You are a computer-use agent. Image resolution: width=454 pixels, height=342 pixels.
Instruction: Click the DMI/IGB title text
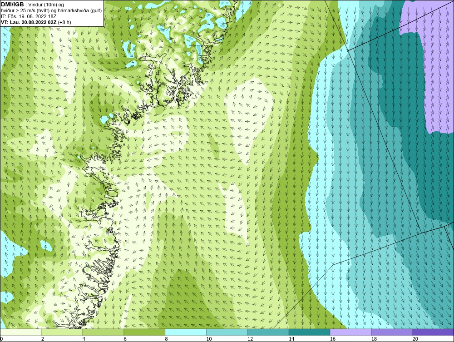pyautogui.click(x=12, y=5)
